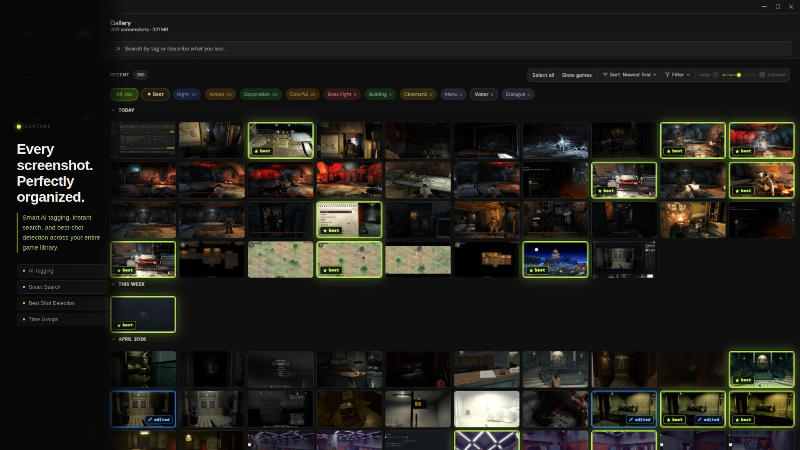Collapse the APRIL 2026 group
This screenshot has height=450, width=800.
click(x=113, y=339)
